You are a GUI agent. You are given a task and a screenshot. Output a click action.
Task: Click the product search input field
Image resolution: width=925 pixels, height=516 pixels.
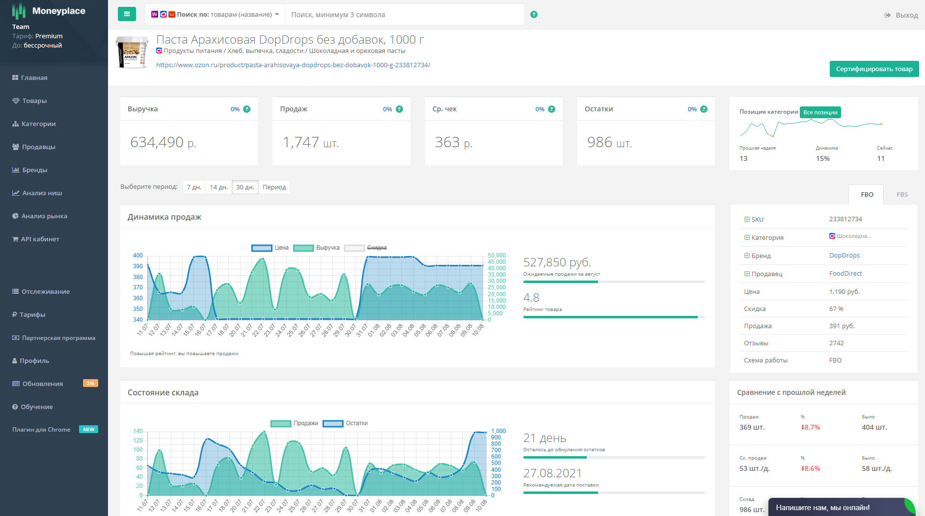click(404, 15)
